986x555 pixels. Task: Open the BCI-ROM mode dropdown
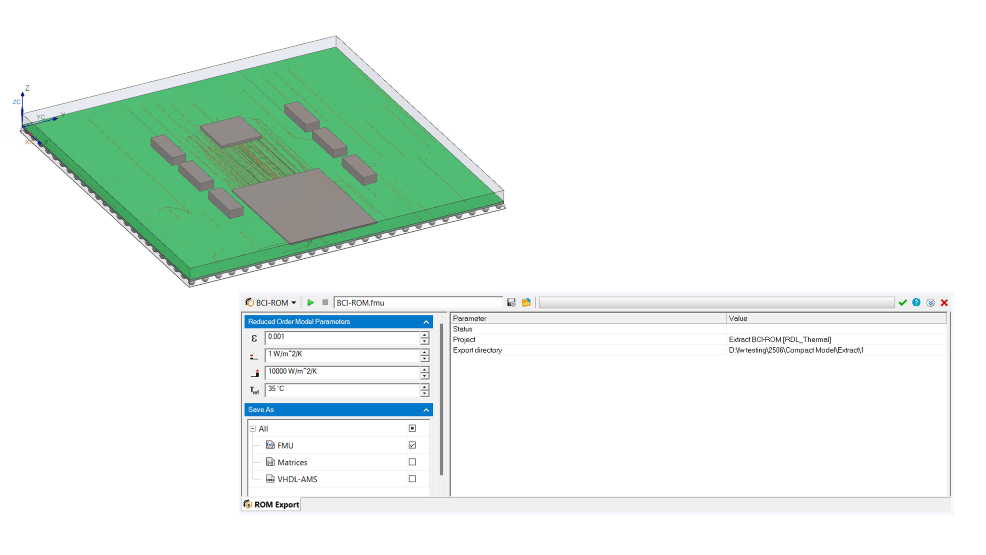click(294, 303)
